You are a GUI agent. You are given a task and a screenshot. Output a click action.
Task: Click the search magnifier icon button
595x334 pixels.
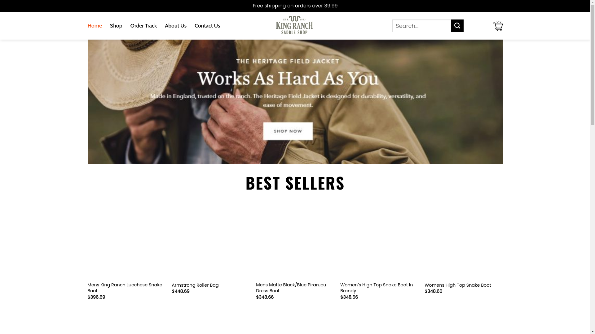(x=457, y=26)
